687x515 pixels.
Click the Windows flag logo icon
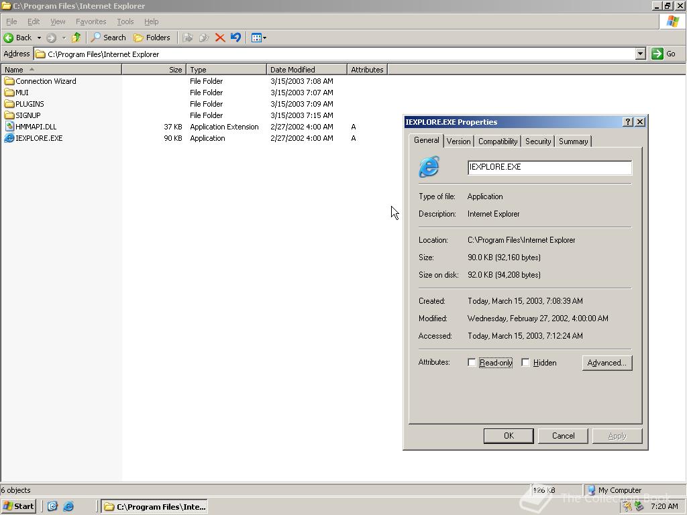pyautogui.click(x=673, y=21)
